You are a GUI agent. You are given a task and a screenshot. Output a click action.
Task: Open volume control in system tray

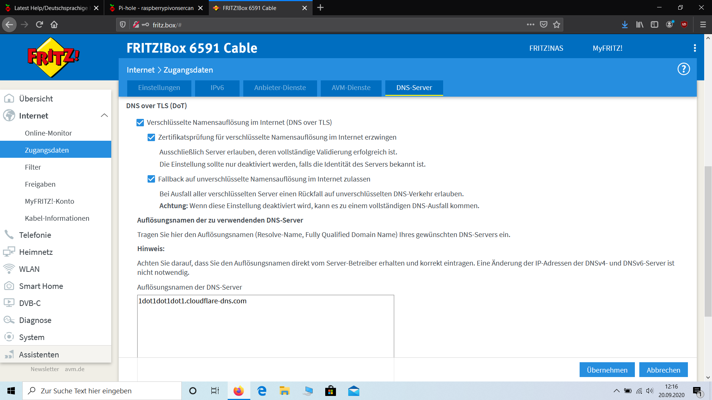click(650, 391)
